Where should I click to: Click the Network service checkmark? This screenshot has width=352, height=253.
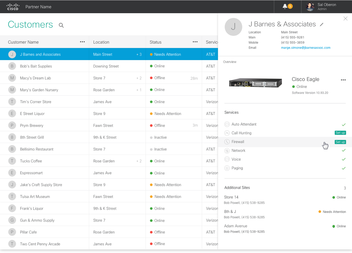(x=344, y=150)
